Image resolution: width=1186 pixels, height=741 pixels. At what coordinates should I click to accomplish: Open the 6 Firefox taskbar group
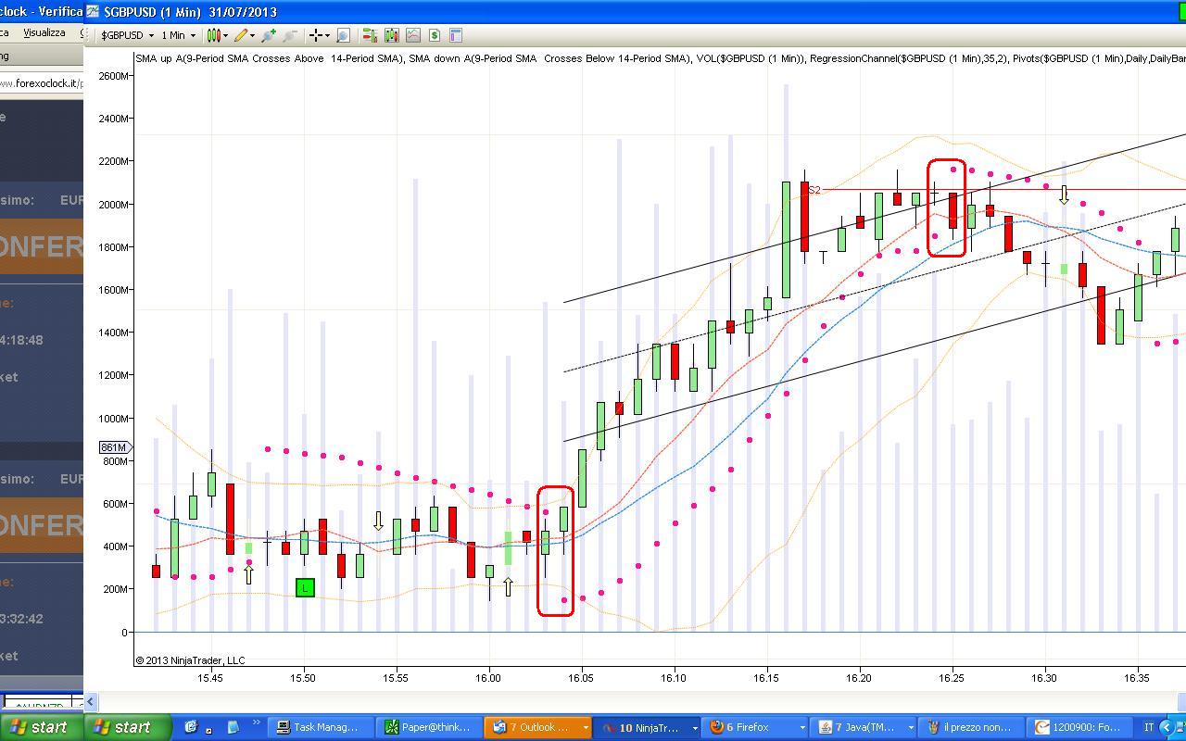pyautogui.click(x=756, y=727)
